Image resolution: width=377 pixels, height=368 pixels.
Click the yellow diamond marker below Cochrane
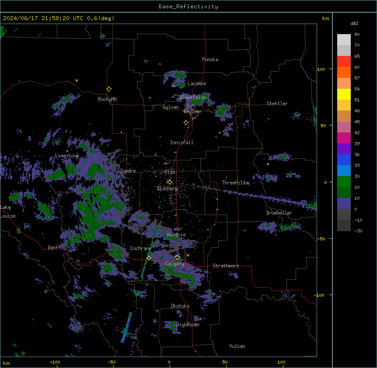tap(149, 258)
